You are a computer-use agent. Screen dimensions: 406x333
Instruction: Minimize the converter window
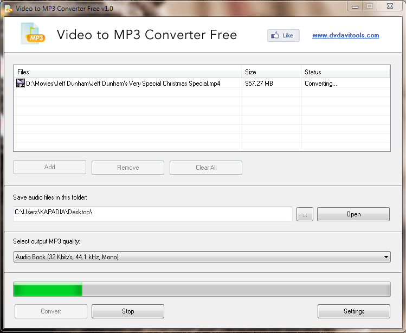[355, 7]
